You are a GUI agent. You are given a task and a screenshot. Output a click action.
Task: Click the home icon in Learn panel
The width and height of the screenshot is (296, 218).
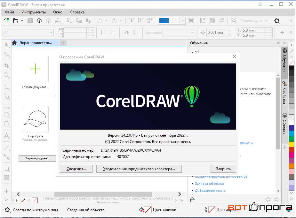coord(192,199)
